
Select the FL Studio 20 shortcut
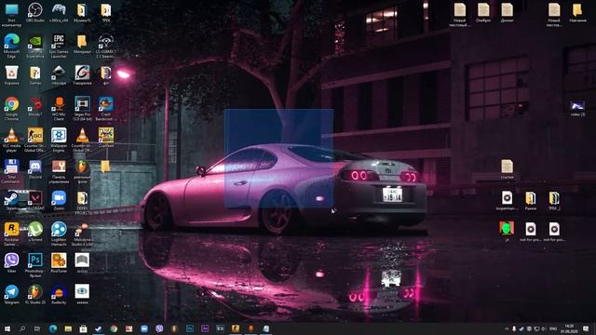coord(35,291)
